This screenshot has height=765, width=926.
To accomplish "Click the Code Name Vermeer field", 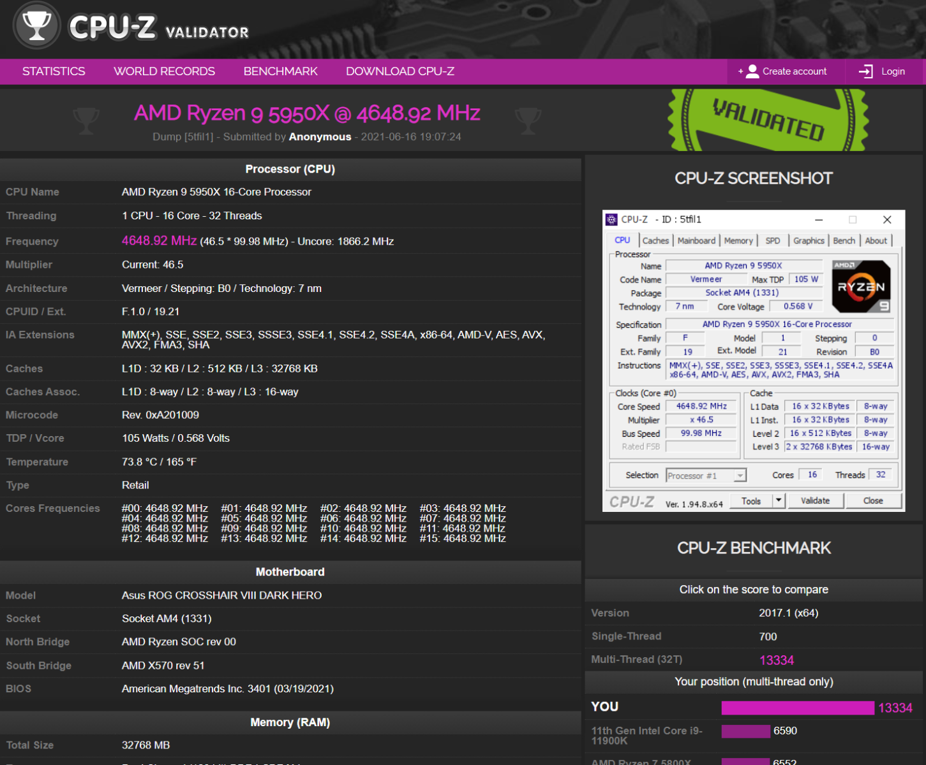I will coord(706,279).
